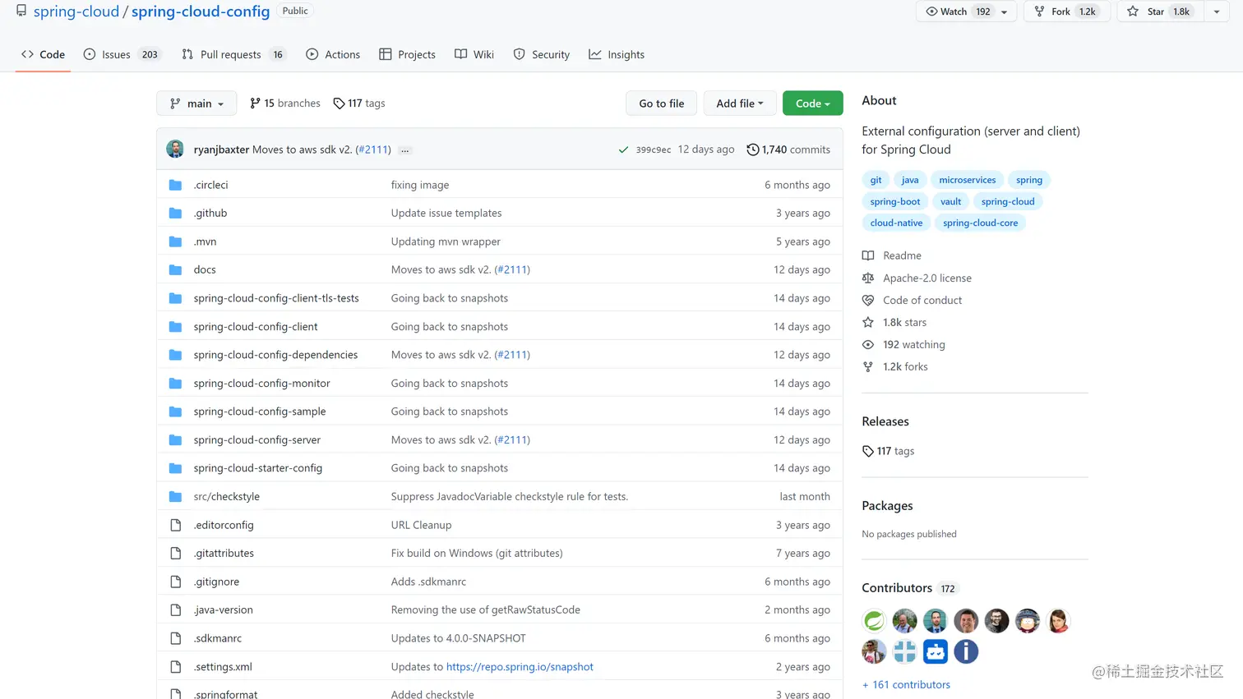The image size is (1243, 699).
Task: Open the Watch notifications dropdown
Action: [966, 11]
